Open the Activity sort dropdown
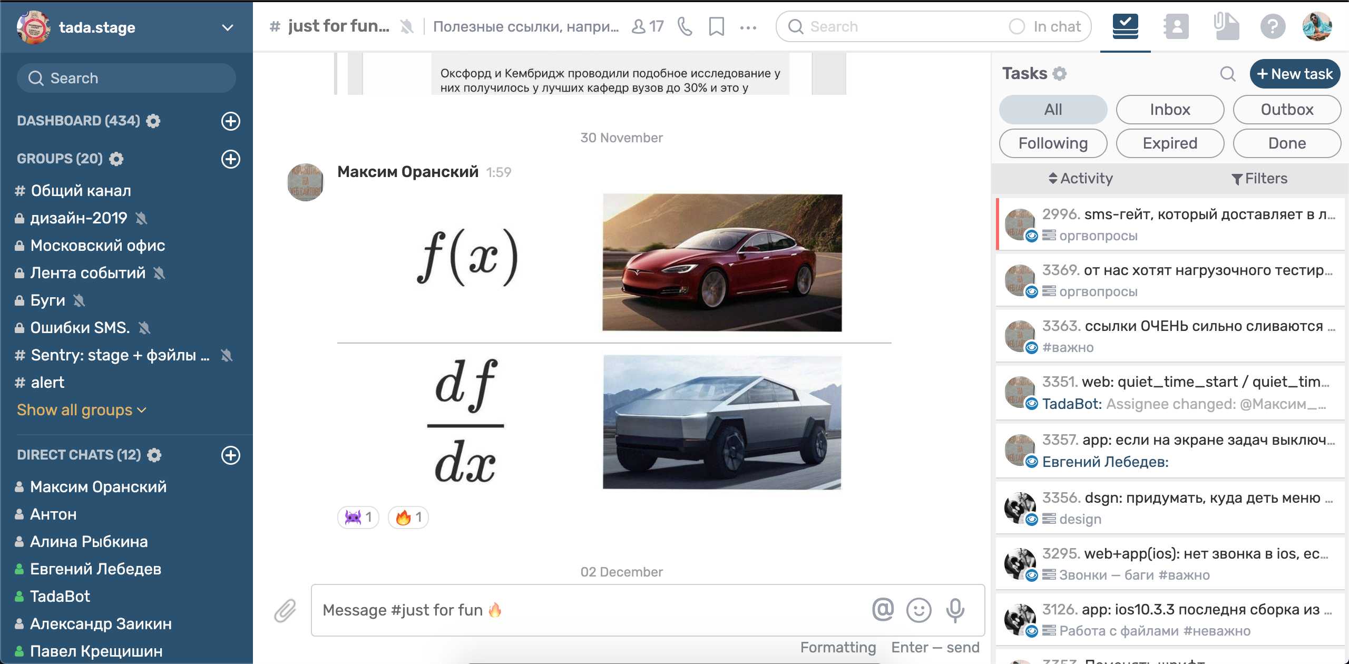Viewport: 1349px width, 664px height. click(1080, 179)
